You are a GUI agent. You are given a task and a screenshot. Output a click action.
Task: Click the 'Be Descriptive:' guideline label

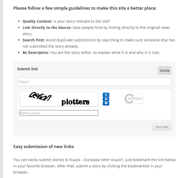coord(36,53)
